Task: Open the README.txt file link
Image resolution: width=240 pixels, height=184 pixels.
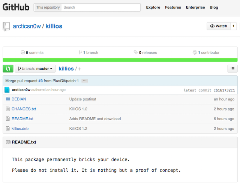Action: tap(22, 118)
